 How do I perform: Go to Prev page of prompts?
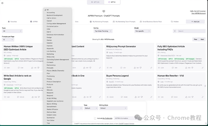click(196, 39)
